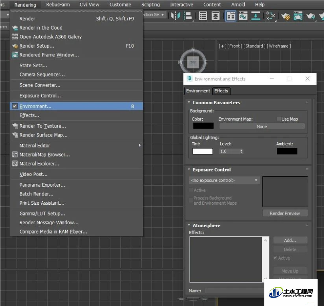This screenshot has height=306, width=324.
Task: Open the Background Color black swatch
Action: pos(203,126)
